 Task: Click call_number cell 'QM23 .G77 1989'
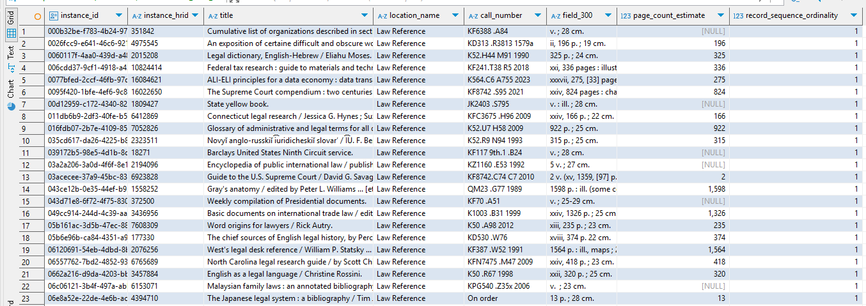[x=505, y=189]
